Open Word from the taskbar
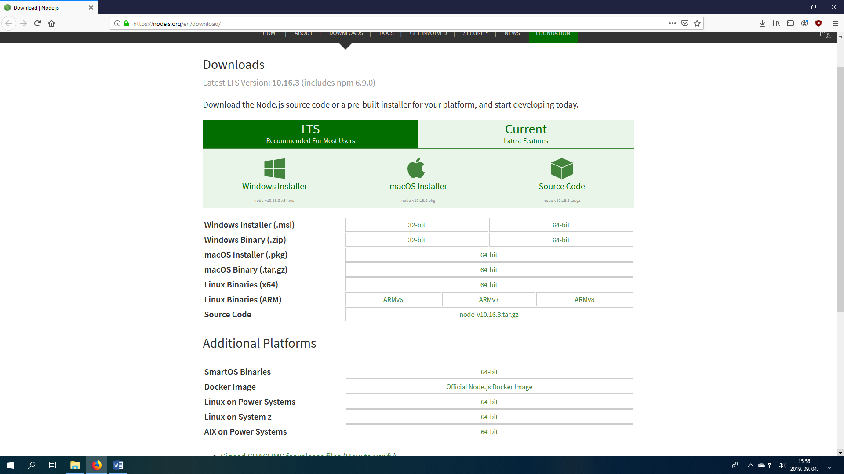The width and height of the screenshot is (844, 474). coord(118,465)
